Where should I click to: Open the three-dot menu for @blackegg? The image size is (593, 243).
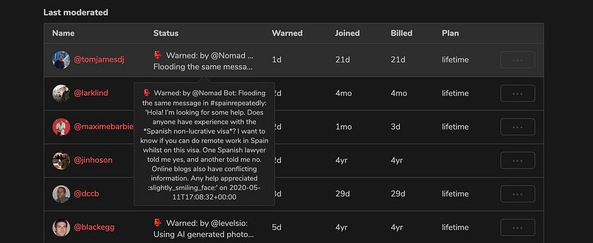click(x=518, y=227)
